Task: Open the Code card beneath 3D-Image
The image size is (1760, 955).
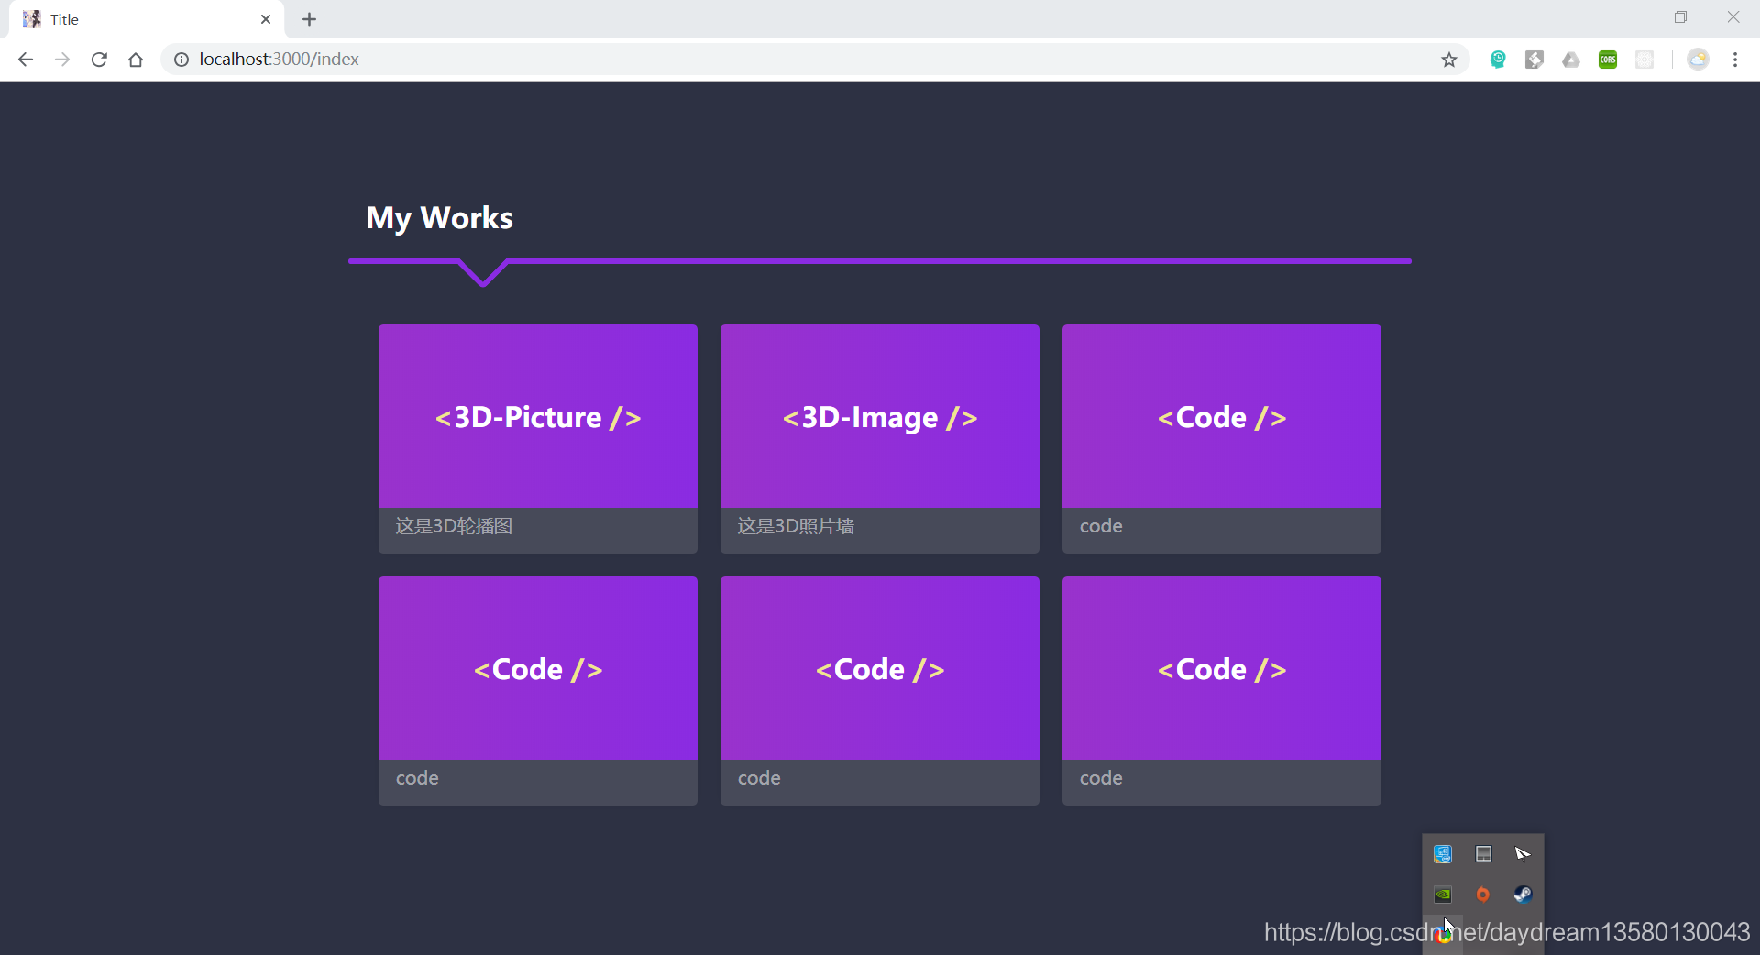Action: point(880,690)
